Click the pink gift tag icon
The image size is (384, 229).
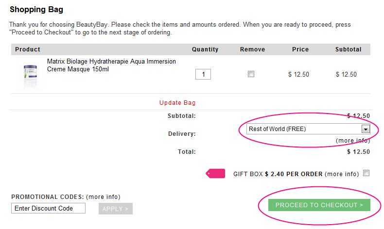[x=215, y=174]
